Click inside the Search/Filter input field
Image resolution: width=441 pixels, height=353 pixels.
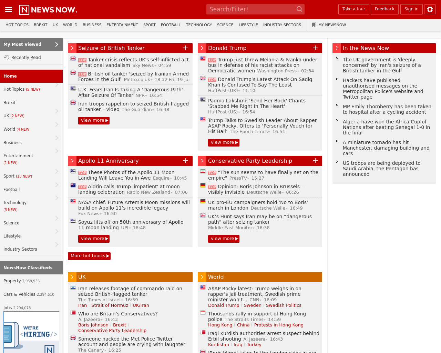(x=252, y=9)
